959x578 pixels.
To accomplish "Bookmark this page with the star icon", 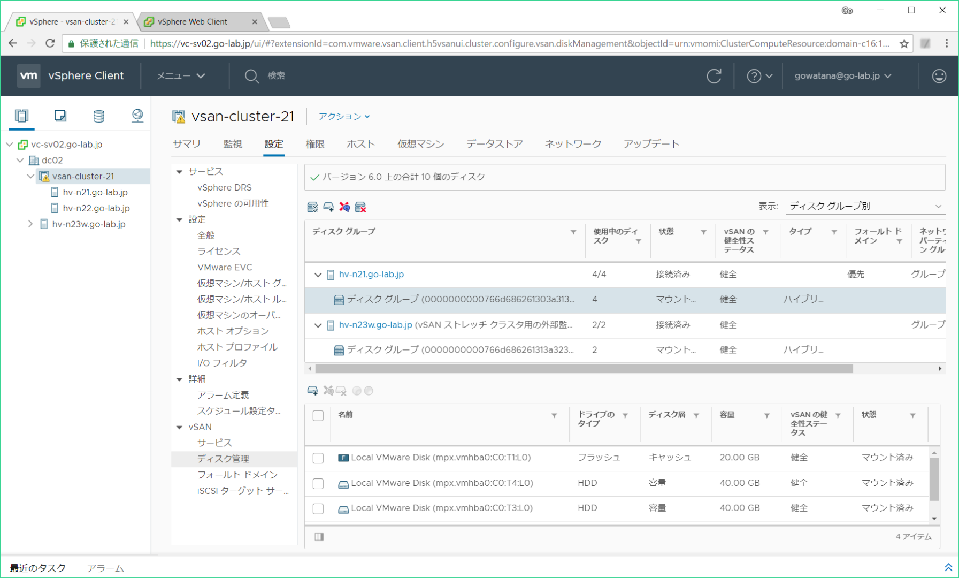I will click(x=904, y=43).
